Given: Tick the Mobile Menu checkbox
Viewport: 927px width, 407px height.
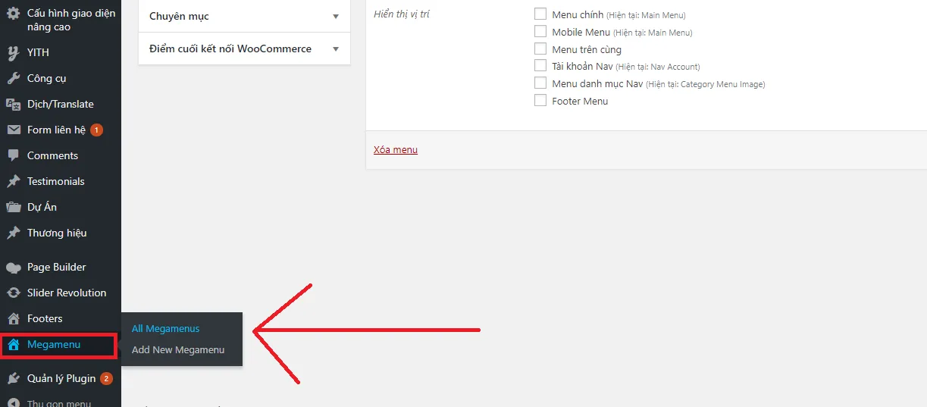Looking at the screenshot, I should click(540, 31).
